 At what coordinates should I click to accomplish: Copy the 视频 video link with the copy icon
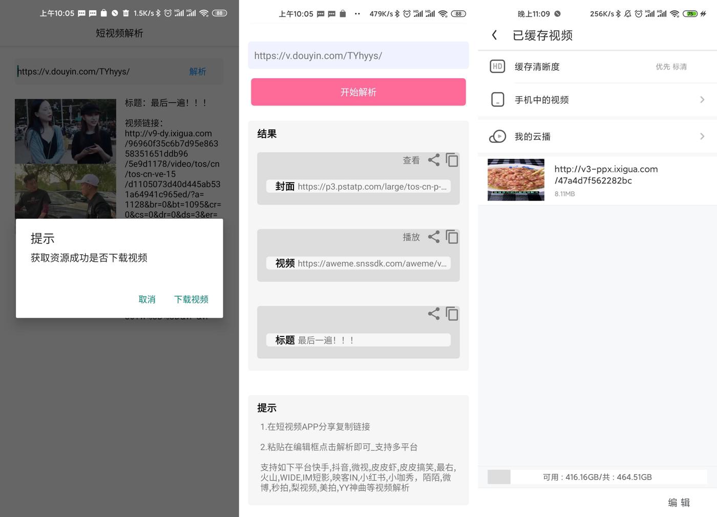(x=452, y=237)
